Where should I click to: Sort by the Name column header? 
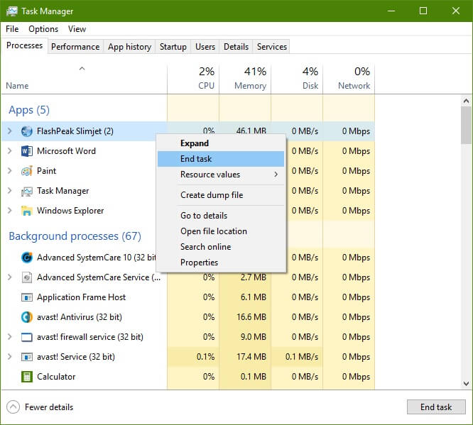tap(84, 79)
